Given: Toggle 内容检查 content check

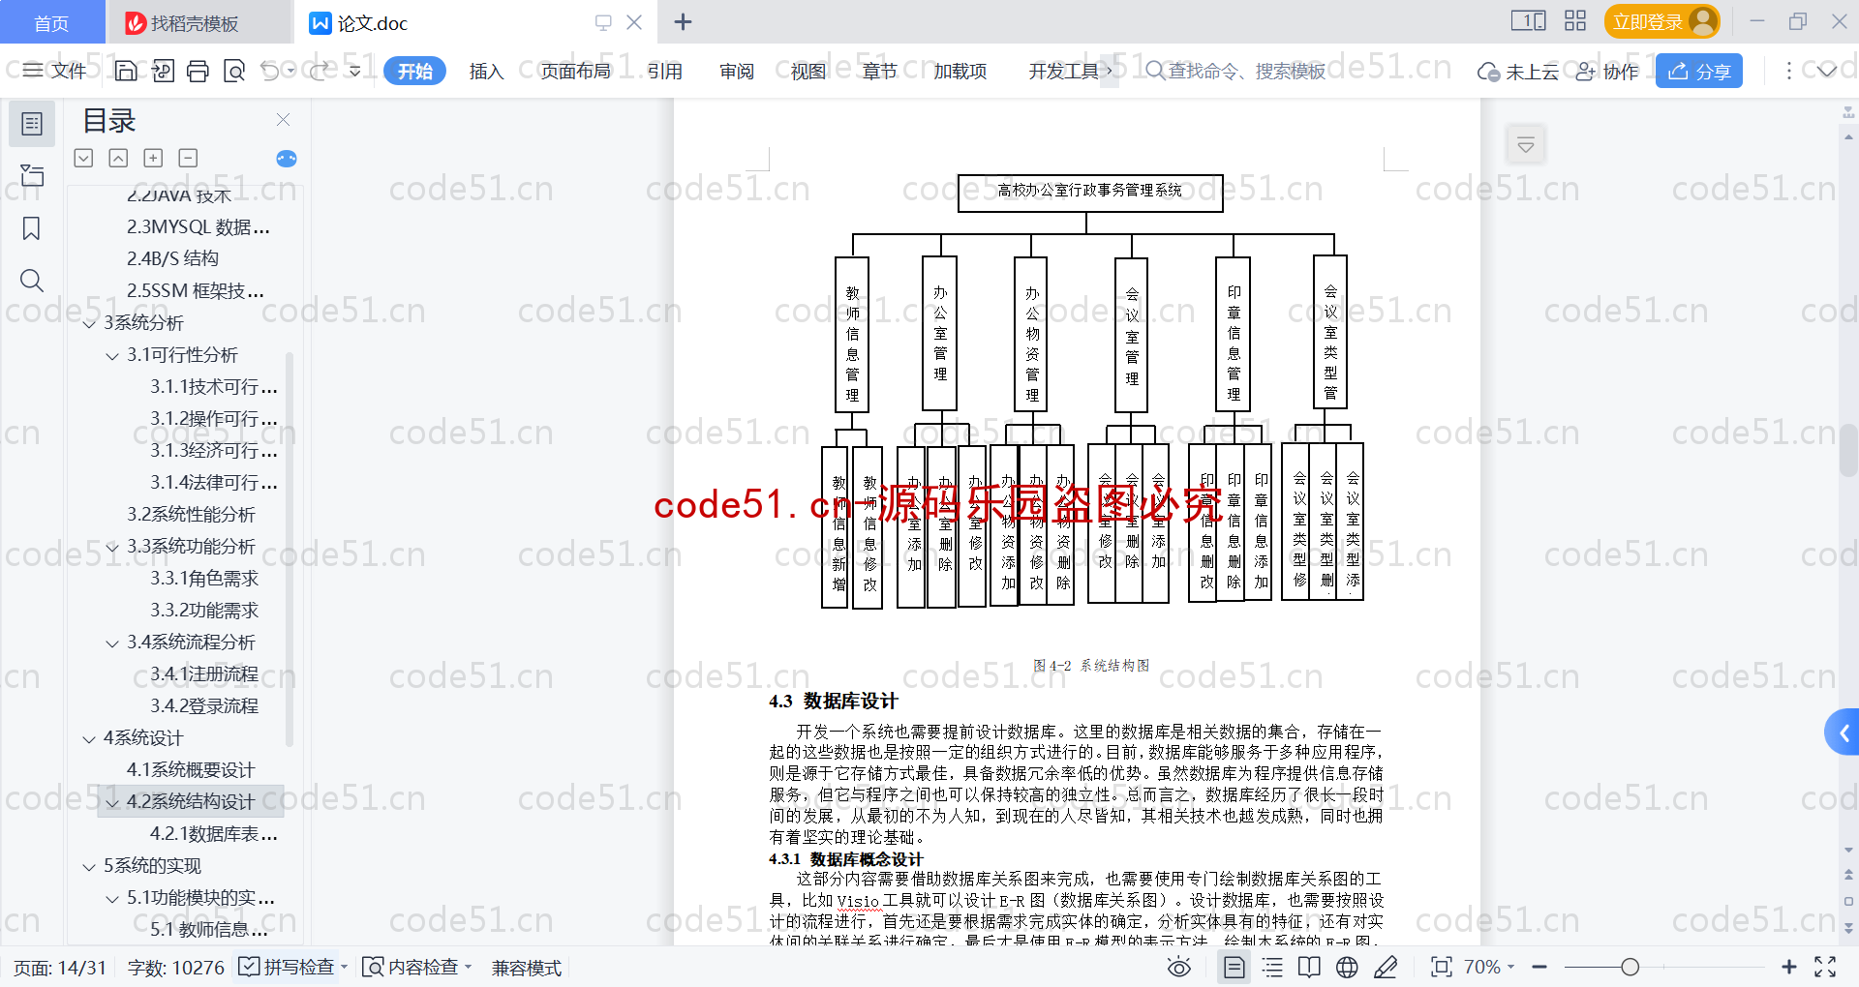Looking at the screenshot, I should pos(417,967).
